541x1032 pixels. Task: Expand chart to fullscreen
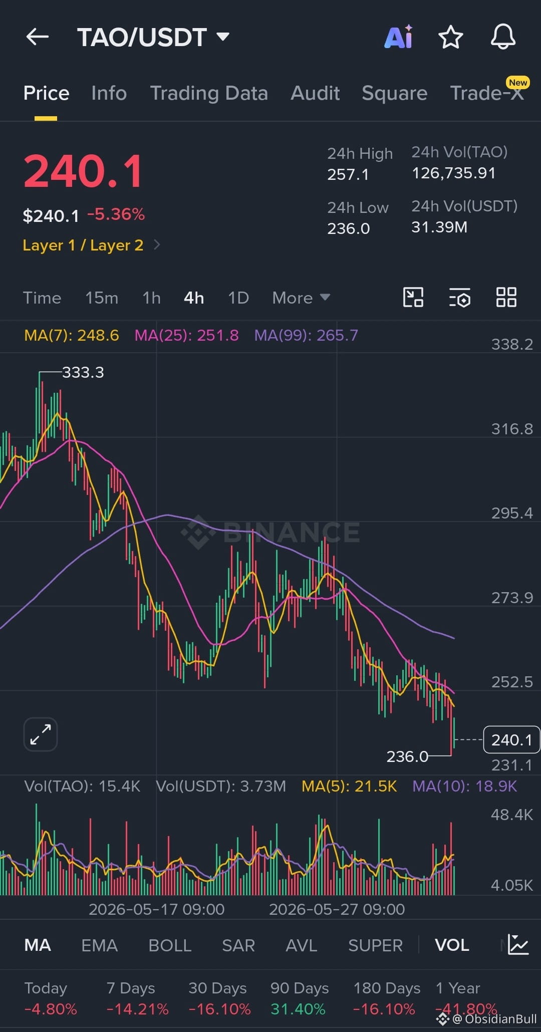(41, 734)
